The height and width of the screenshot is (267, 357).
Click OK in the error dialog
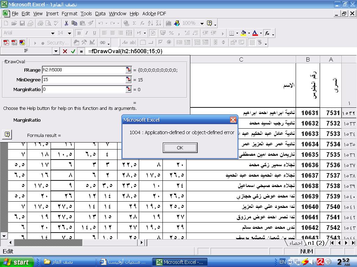coord(180,148)
